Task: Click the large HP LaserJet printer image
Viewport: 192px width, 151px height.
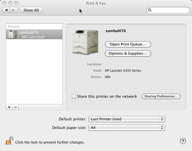Action: point(85,42)
